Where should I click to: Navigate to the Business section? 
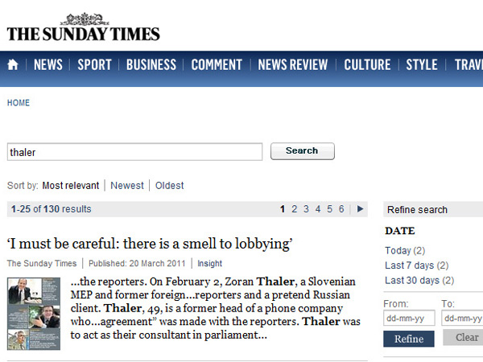pos(151,65)
